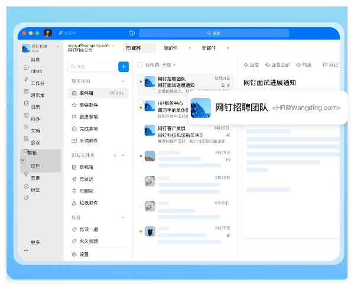This screenshot has width=354, height=286.
Task: Click the 网钉面试进展通知 heading in reading pane
Action: (269, 83)
